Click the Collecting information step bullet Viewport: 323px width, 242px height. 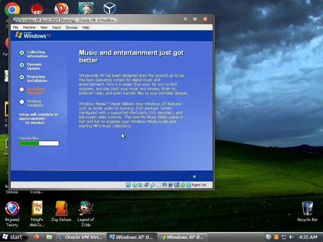pos(22,53)
